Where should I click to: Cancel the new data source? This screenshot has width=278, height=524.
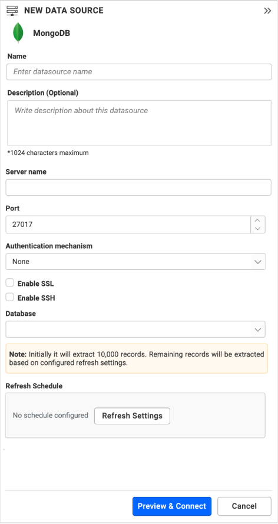tap(244, 506)
